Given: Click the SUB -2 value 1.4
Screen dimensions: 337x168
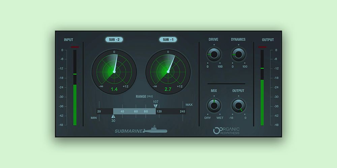Looking at the screenshot, I should 114,89.
